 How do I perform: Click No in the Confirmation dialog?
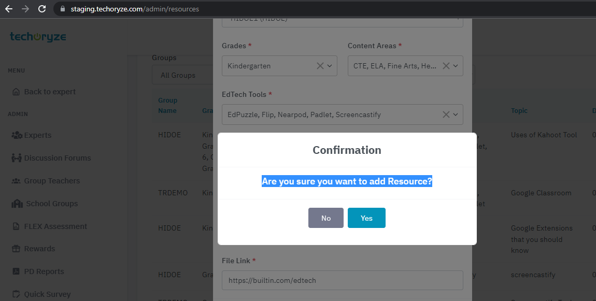325,218
